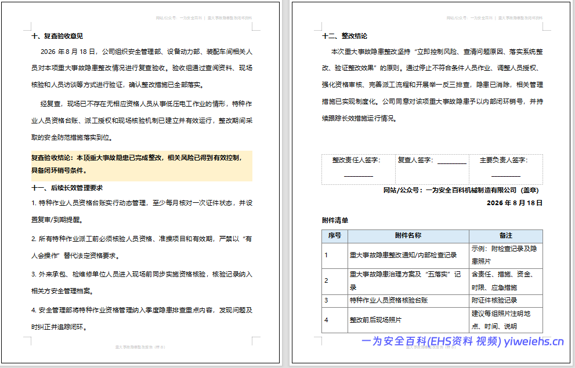Click table header 序号
Screen dimensions: 575x368
(x=335, y=236)
